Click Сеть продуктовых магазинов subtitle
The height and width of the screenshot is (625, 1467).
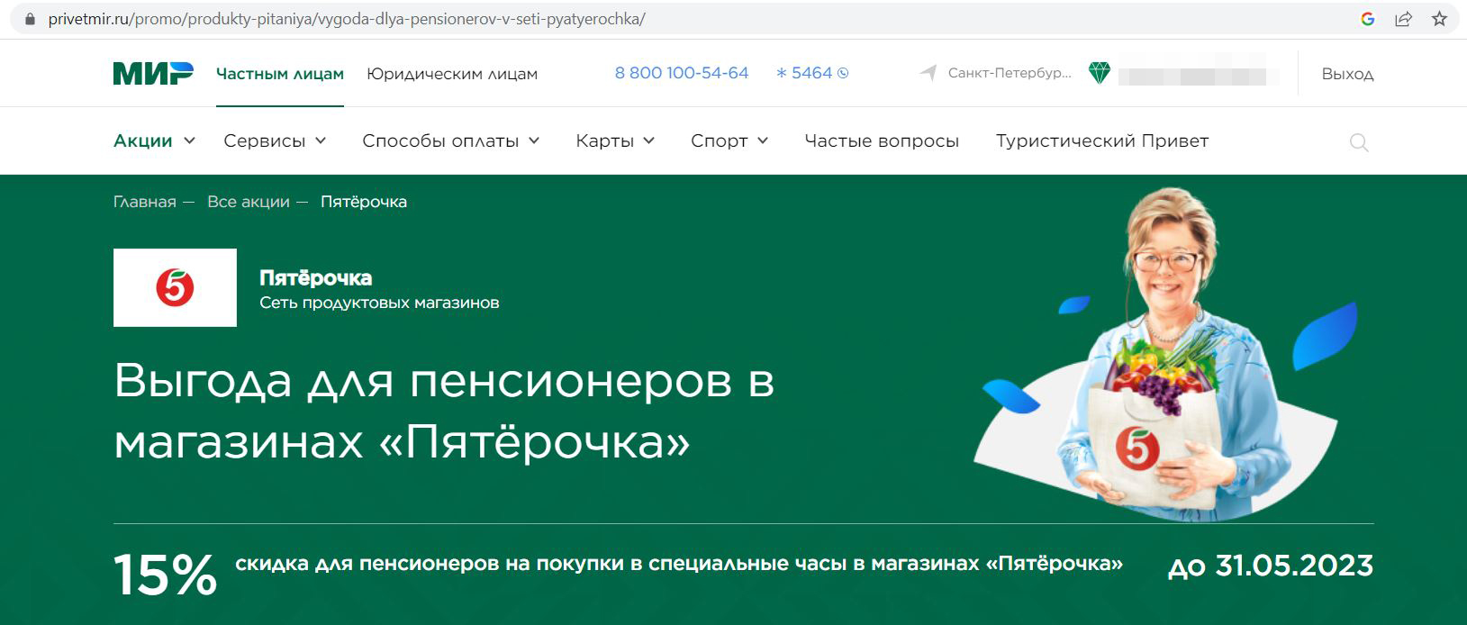point(379,303)
